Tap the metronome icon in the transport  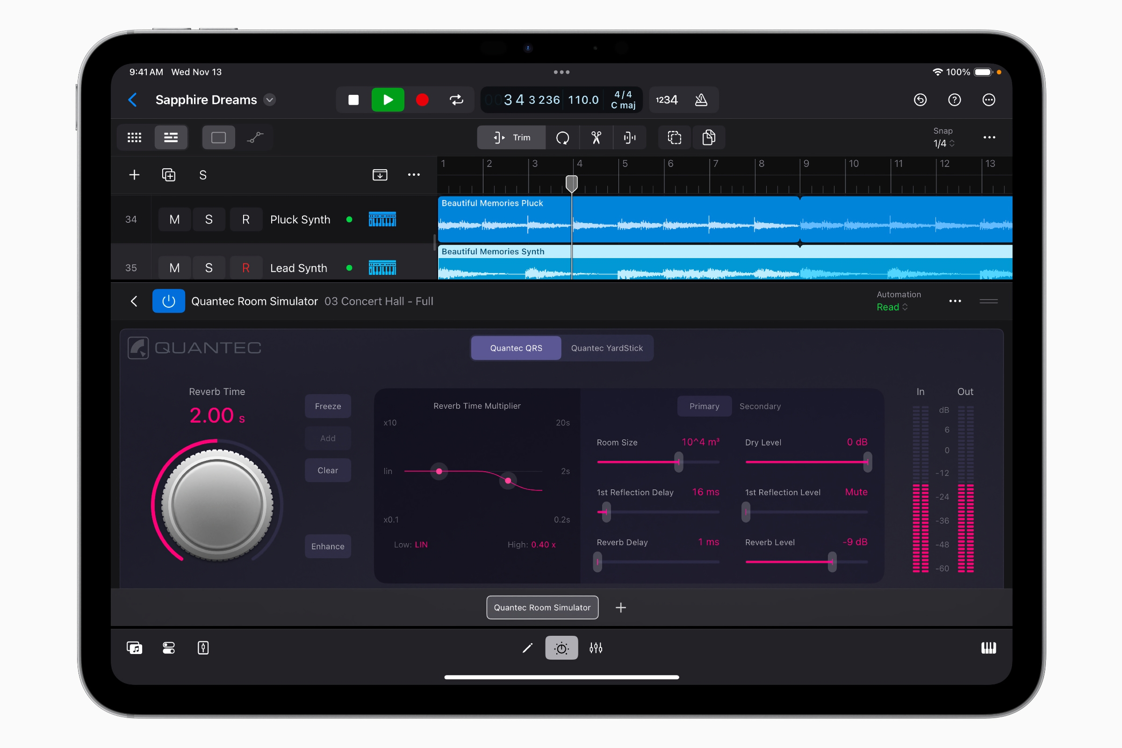701,100
